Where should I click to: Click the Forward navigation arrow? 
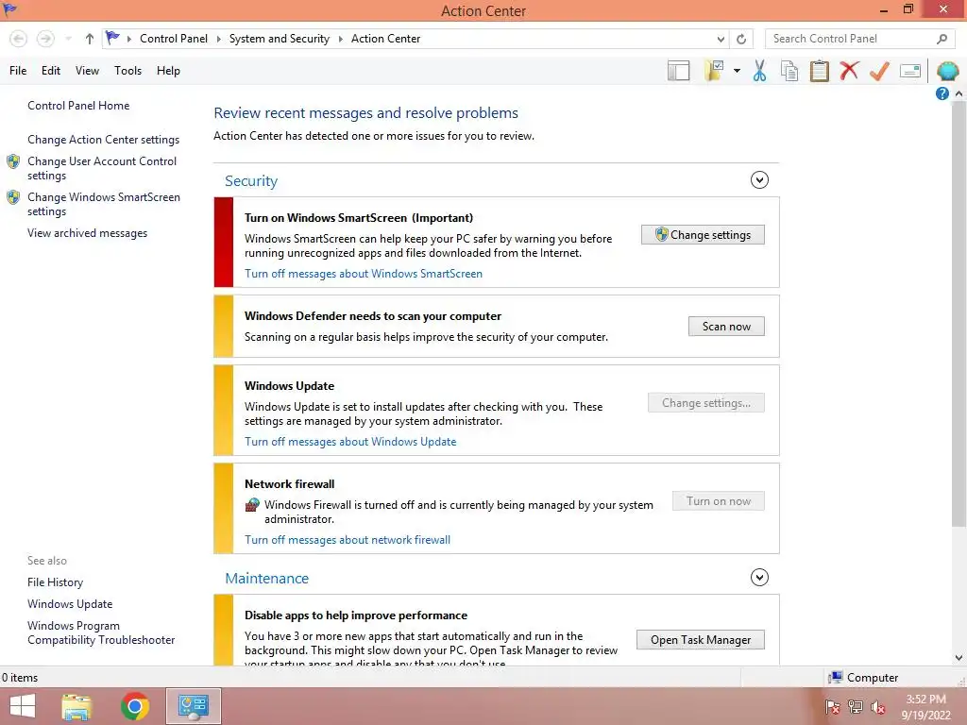coord(45,39)
